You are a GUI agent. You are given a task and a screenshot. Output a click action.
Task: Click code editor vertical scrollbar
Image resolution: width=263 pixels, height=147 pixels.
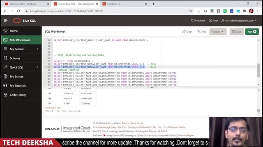pos(258,70)
